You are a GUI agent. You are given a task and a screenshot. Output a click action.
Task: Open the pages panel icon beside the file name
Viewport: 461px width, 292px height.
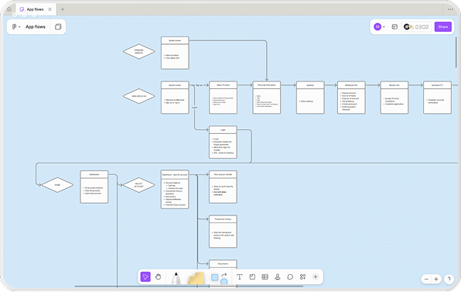pos(58,27)
